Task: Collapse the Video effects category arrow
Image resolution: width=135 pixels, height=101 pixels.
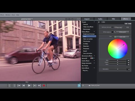Action: point(94,32)
